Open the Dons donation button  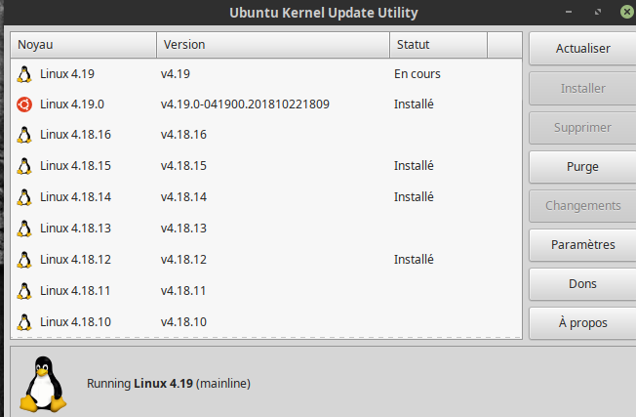pos(582,284)
